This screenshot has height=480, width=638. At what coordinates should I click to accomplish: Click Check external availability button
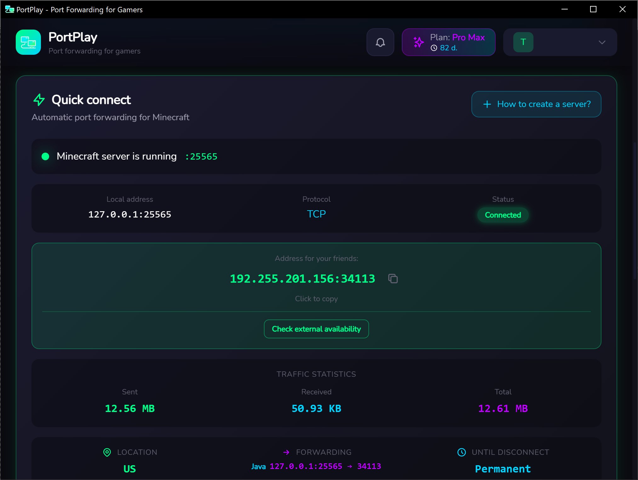click(316, 329)
